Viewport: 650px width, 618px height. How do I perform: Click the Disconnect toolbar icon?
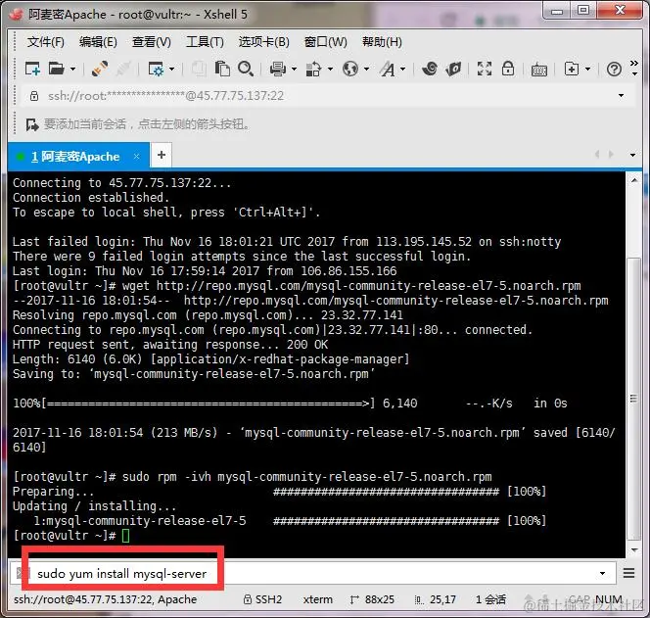[x=123, y=69]
